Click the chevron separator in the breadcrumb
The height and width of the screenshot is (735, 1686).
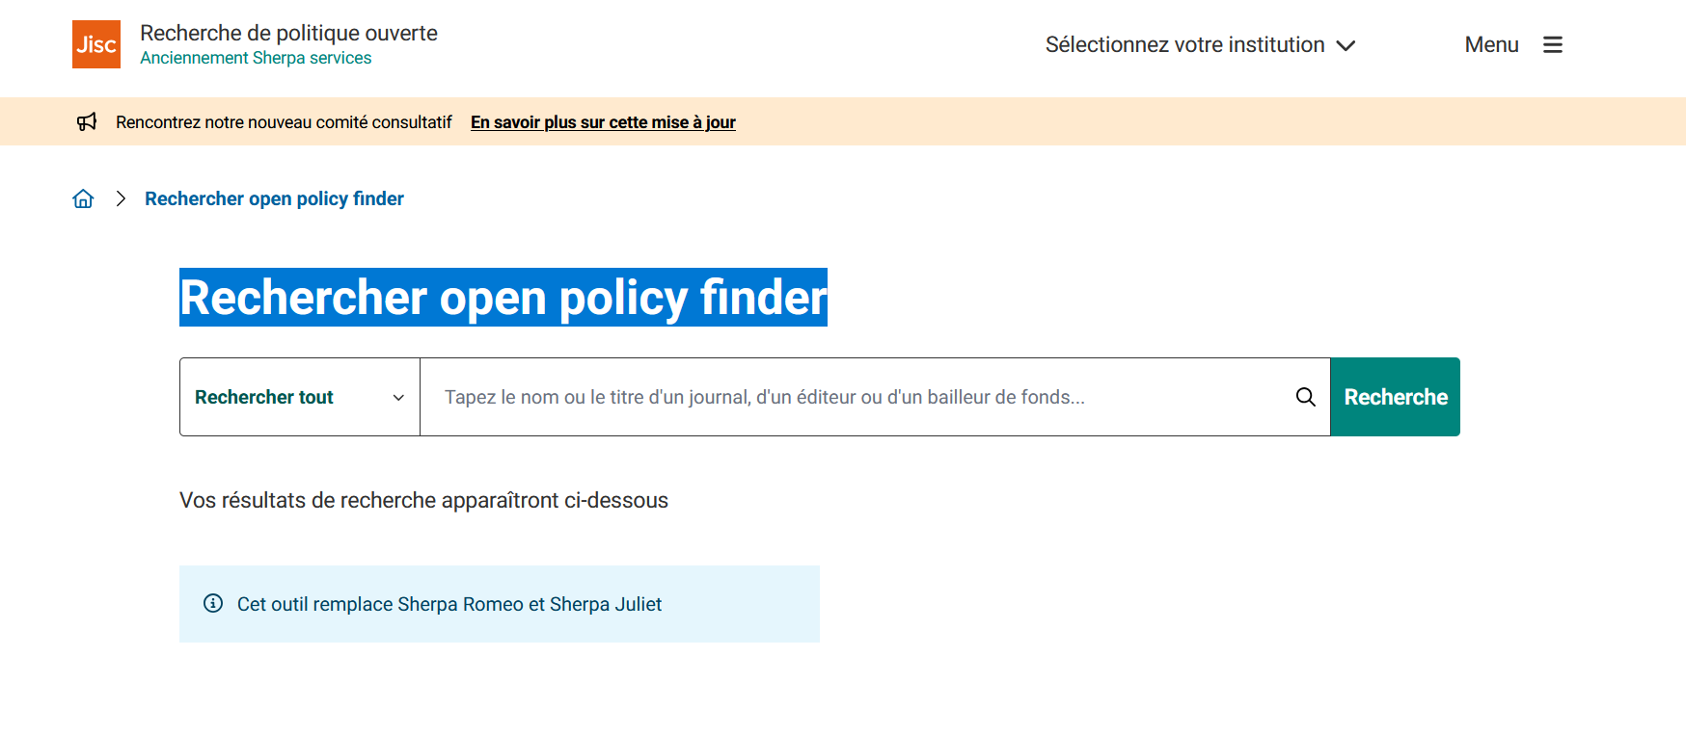pos(121,198)
